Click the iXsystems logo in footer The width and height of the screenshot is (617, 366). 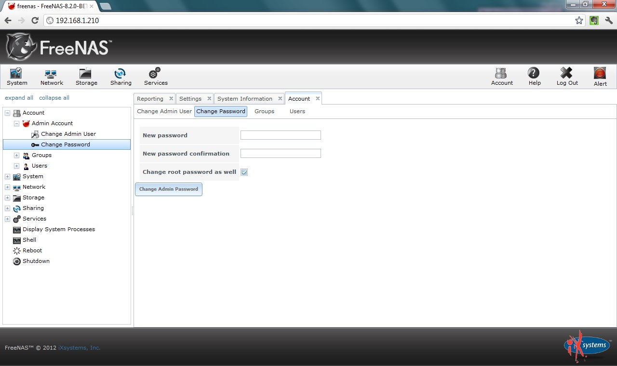click(x=588, y=346)
